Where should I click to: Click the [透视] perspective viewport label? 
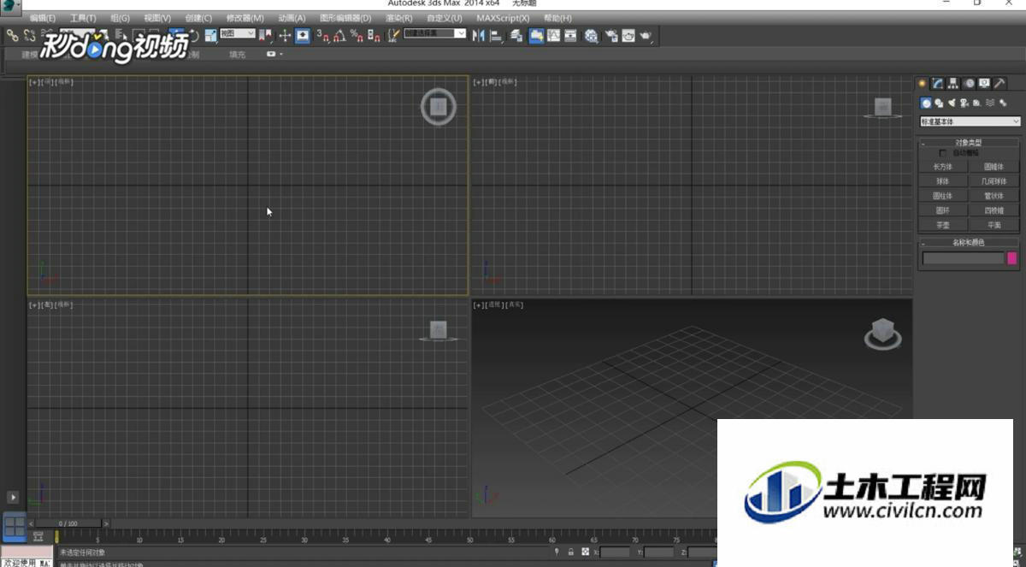click(x=496, y=305)
